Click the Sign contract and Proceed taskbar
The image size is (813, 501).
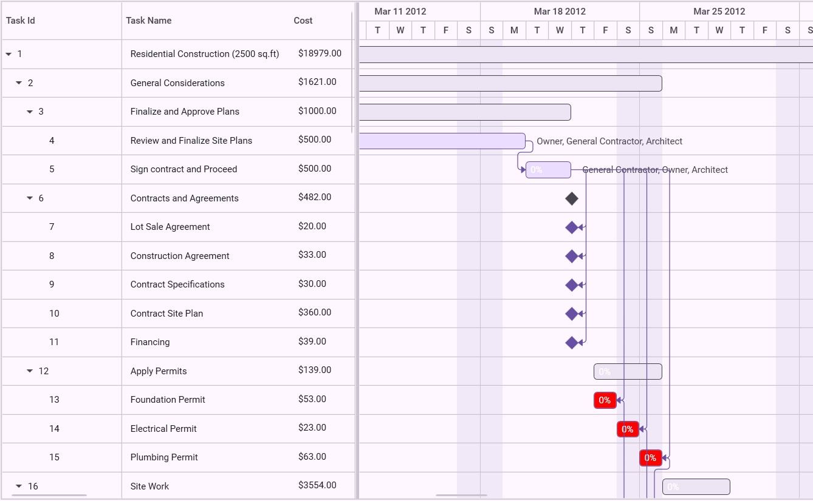(x=548, y=170)
